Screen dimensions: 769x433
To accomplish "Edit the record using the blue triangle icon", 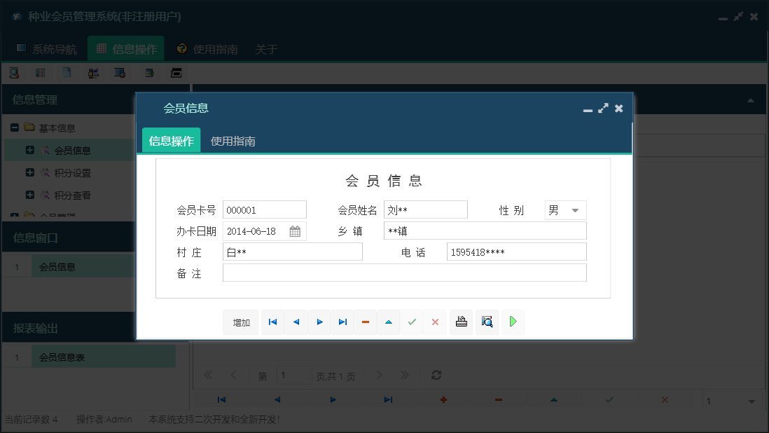I will coord(389,322).
